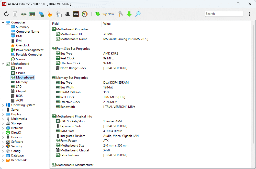
Task: Collapse the Computer tree section
Action: point(3,22)
